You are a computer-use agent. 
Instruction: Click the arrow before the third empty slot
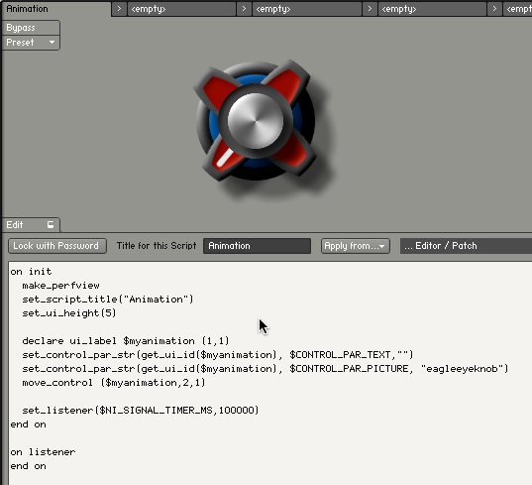(370, 9)
